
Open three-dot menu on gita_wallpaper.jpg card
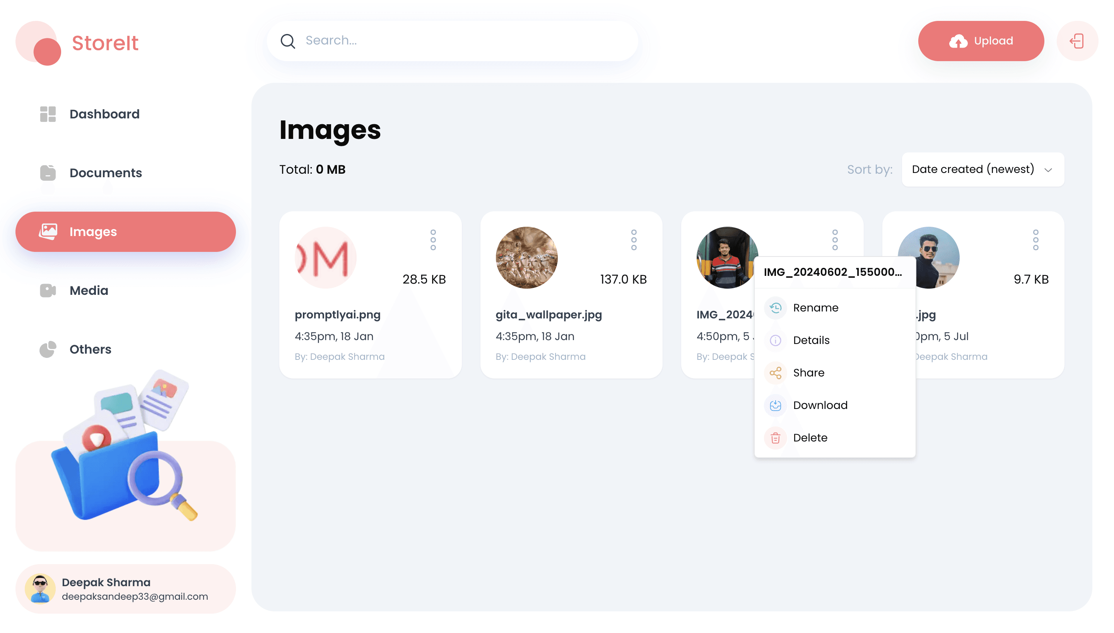pyautogui.click(x=634, y=240)
